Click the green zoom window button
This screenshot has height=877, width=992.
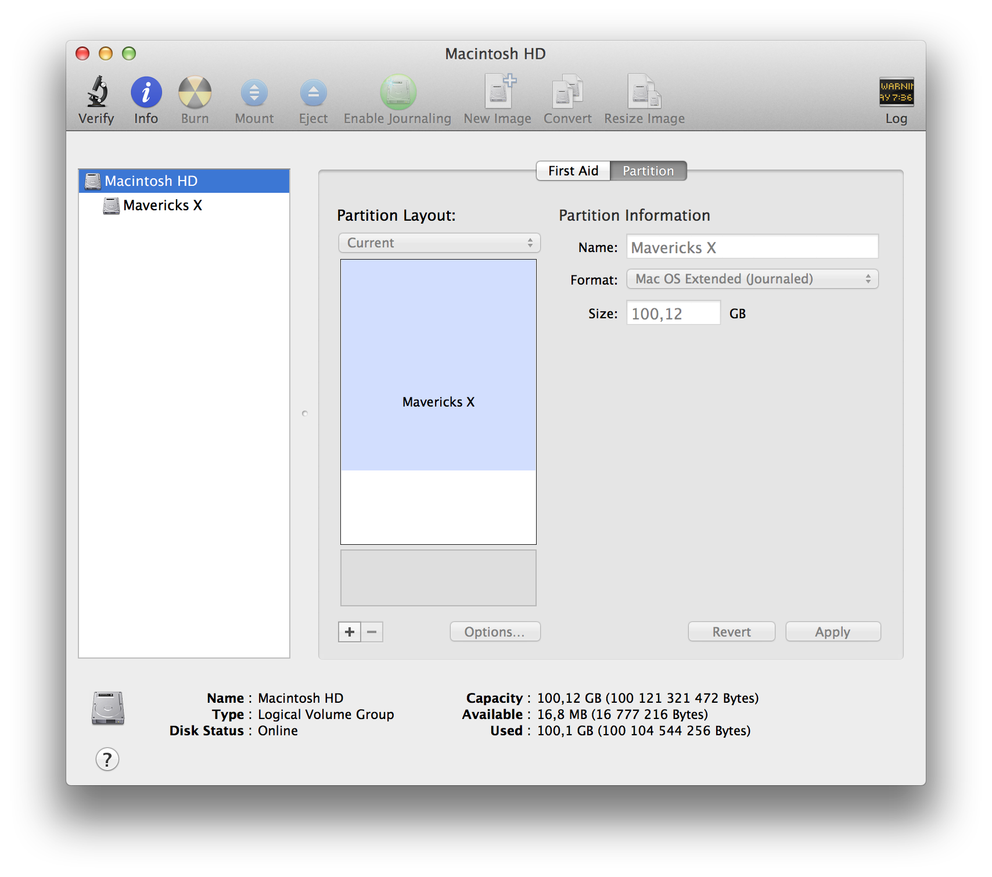[x=129, y=53]
